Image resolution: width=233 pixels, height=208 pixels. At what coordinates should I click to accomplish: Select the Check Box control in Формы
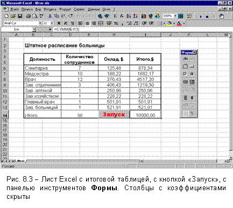click(185, 74)
